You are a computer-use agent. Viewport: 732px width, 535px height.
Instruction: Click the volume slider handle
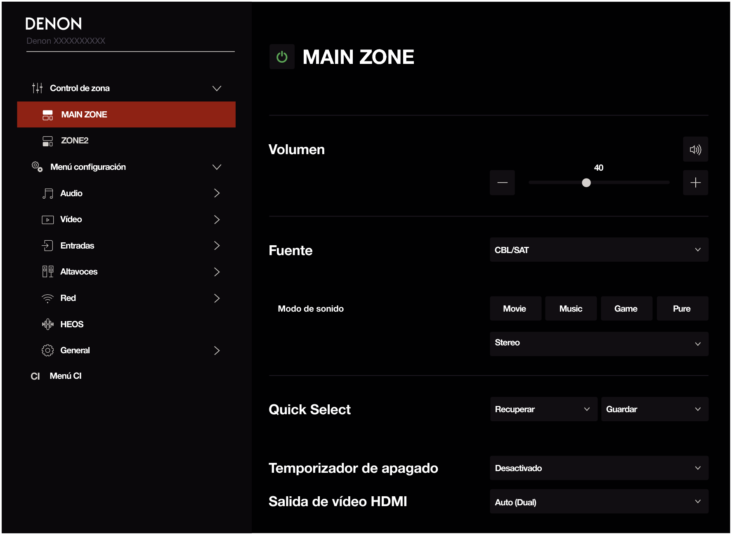(586, 183)
